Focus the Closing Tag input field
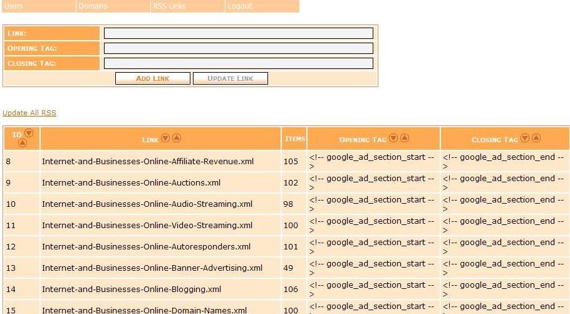This screenshot has width=570, height=314. click(x=239, y=63)
